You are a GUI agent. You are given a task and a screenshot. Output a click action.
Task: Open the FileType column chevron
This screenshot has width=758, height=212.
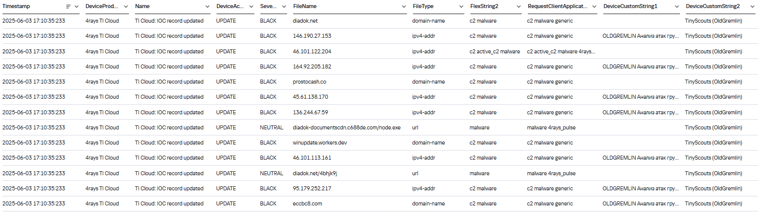coord(461,7)
